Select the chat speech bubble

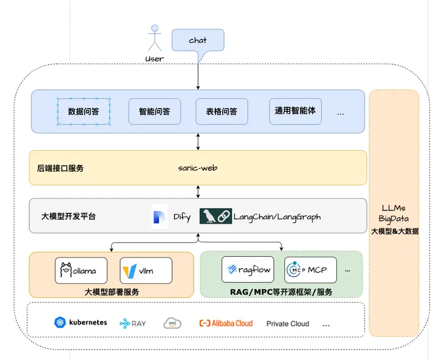pyautogui.click(x=198, y=41)
